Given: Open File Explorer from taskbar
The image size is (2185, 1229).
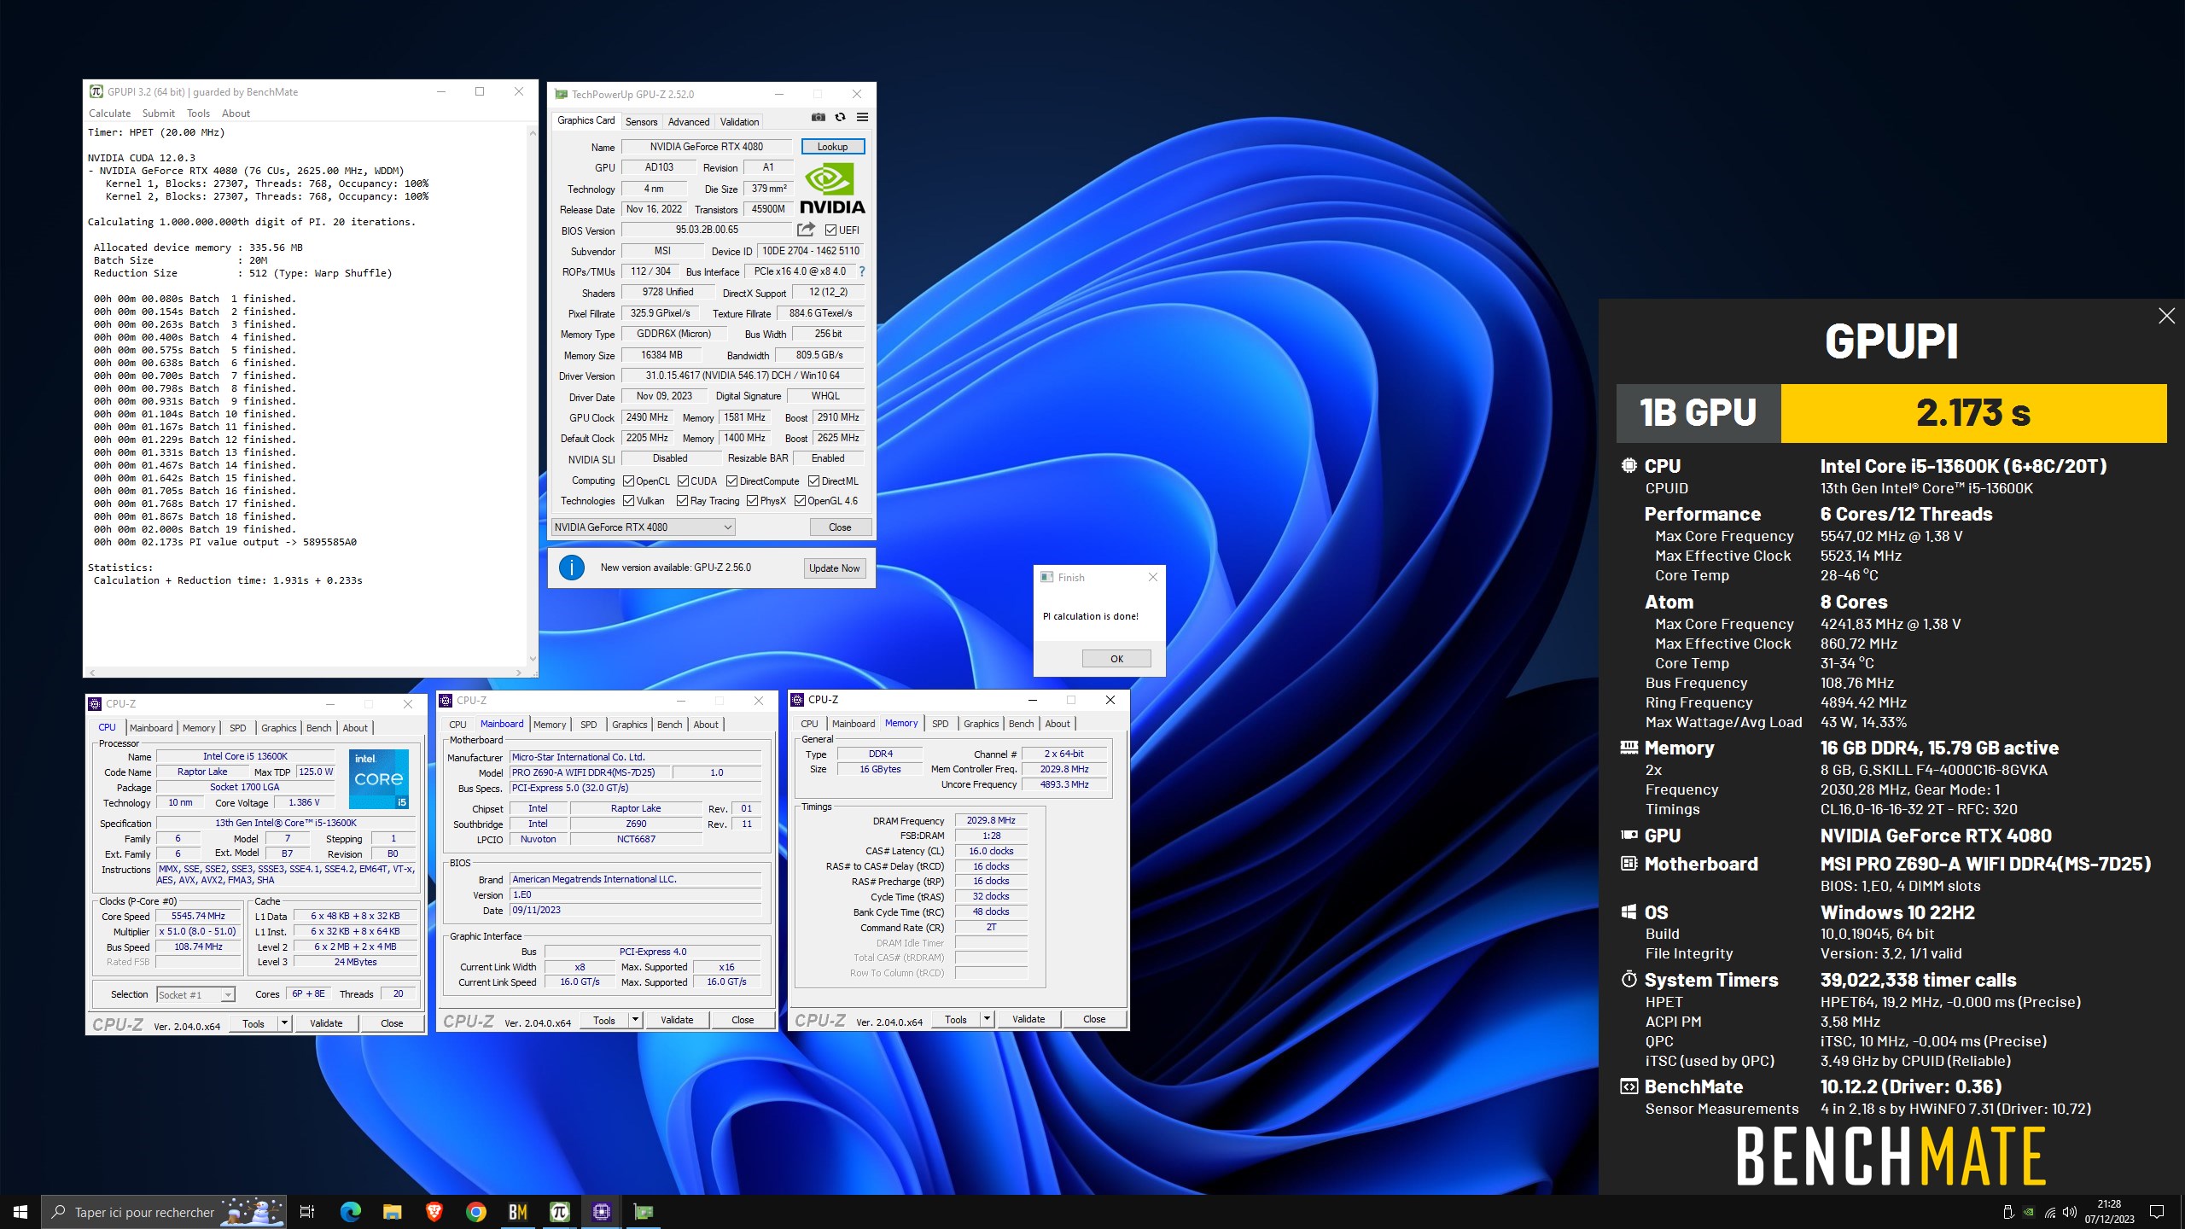Looking at the screenshot, I should tap(393, 1212).
